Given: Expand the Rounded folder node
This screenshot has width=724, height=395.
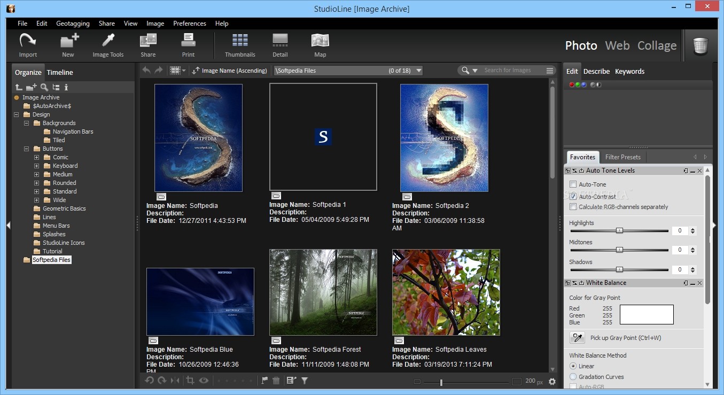Looking at the screenshot, I should [37, 183].
